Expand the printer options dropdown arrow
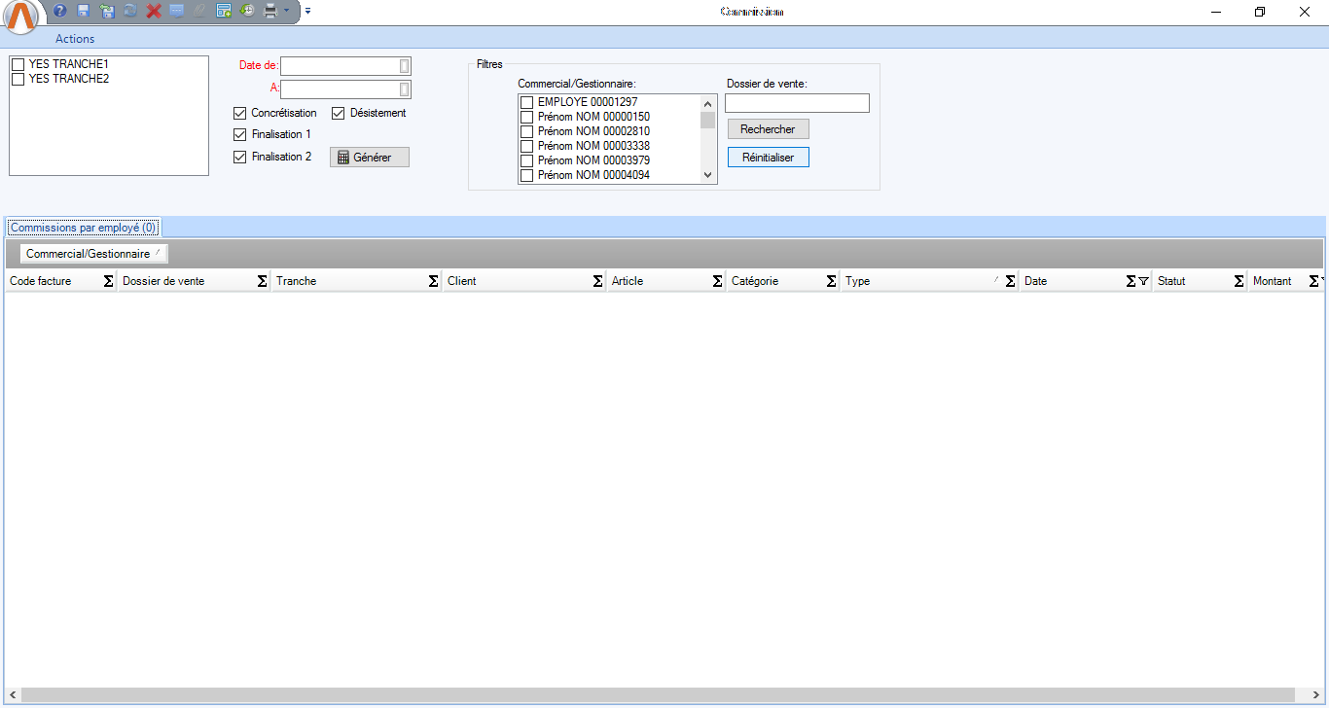The image size is (1329, 708). [x=286, y=12]
